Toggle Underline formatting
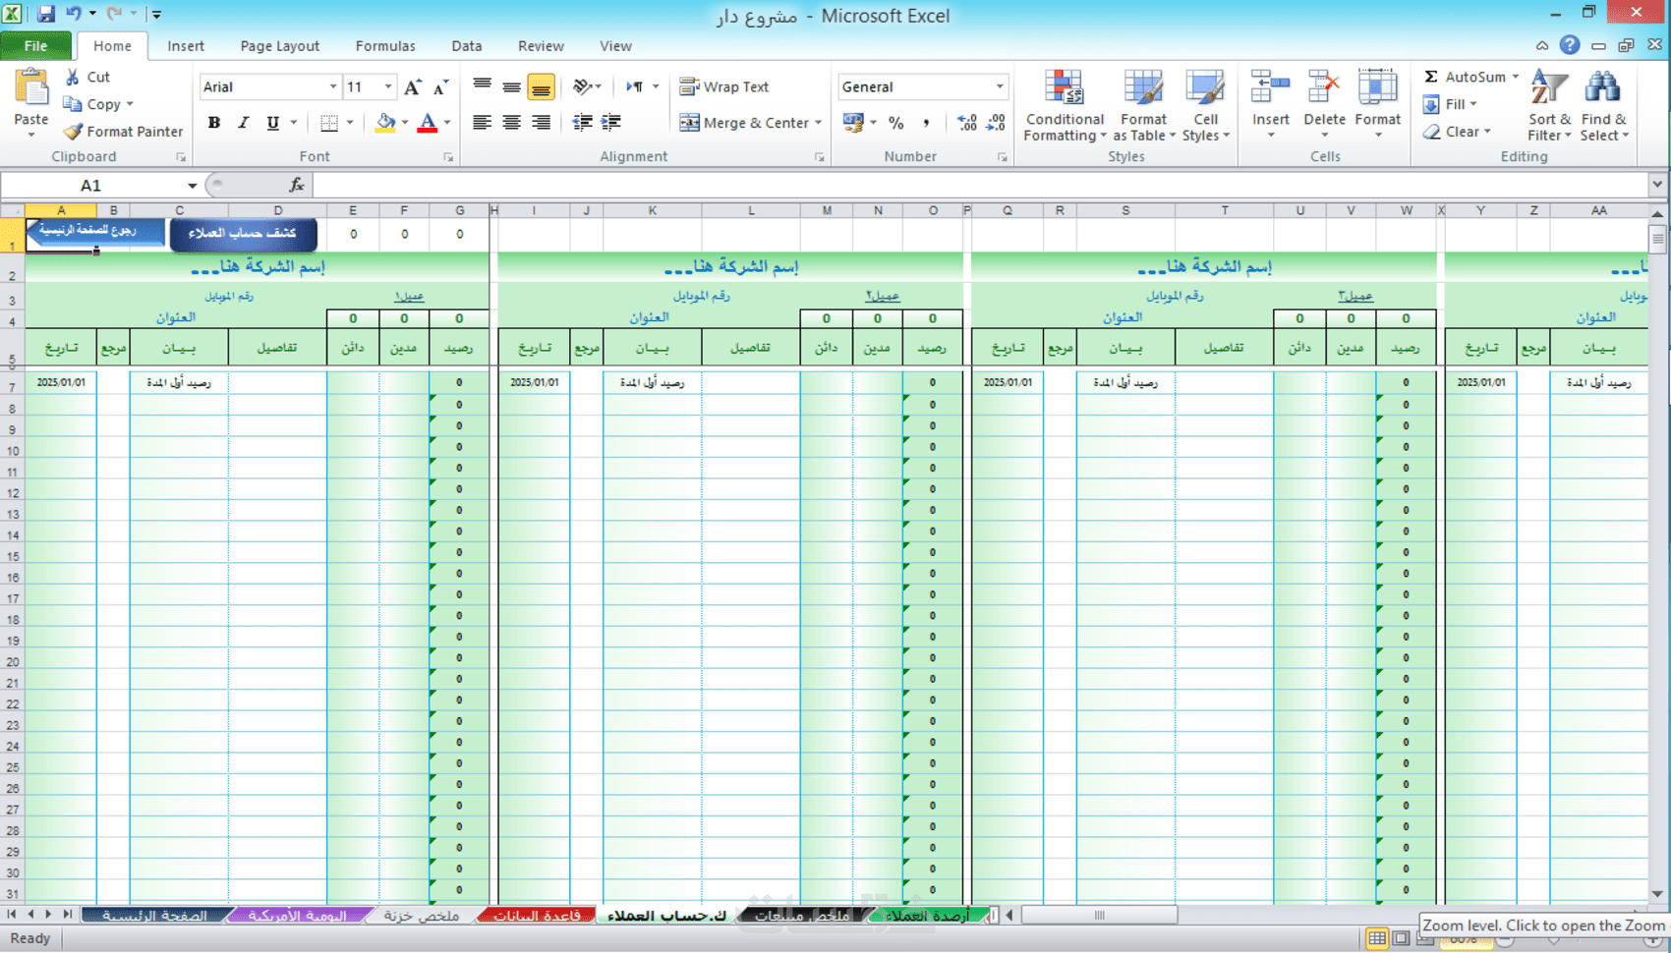Viewport: 1671px width, 953px height. click(x=272, y=123)
